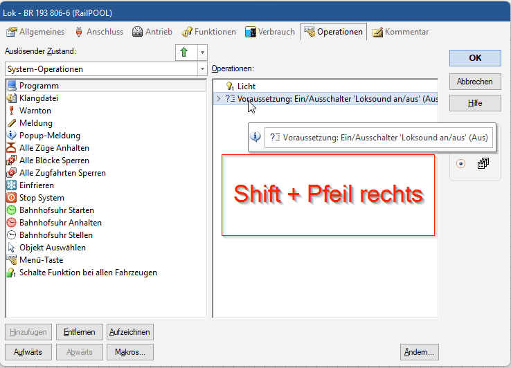Click the Licht bulb icon in Operationen

pos(230,86)
